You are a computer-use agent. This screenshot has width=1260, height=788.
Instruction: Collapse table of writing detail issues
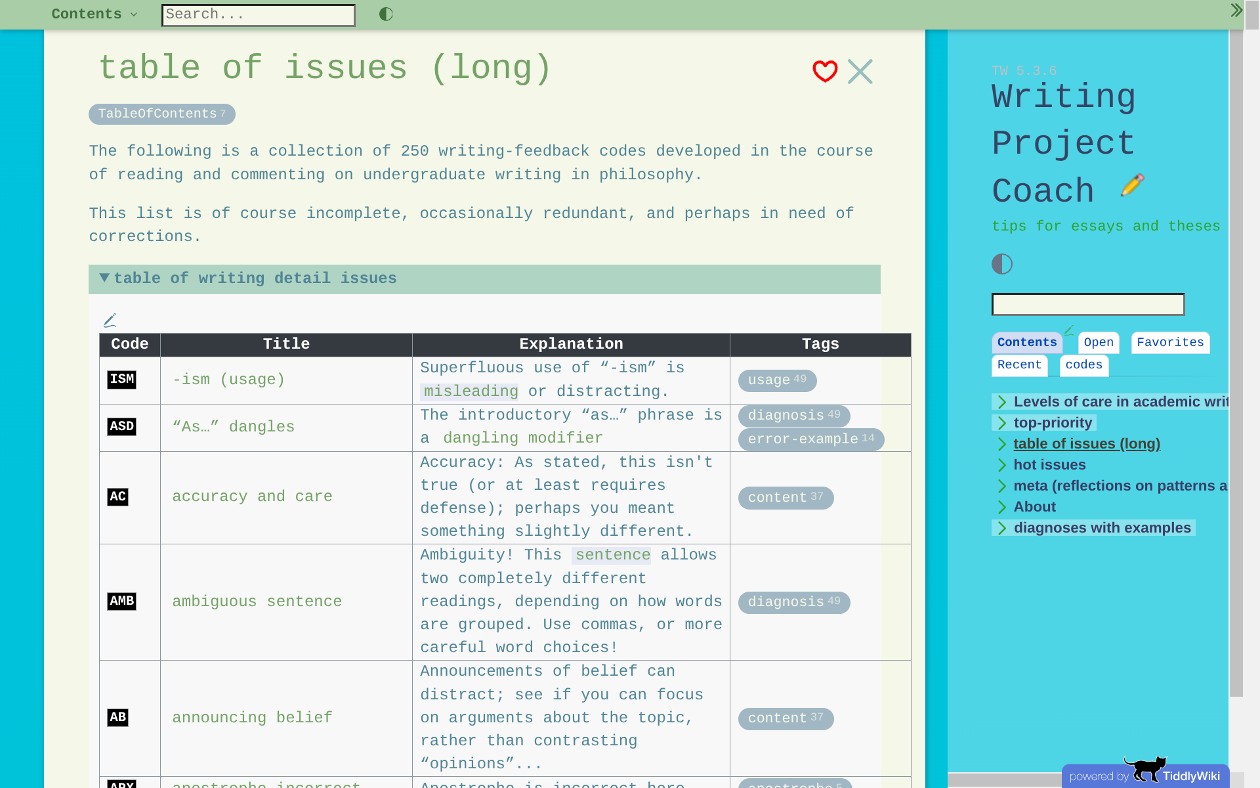(x=105, y=278)
